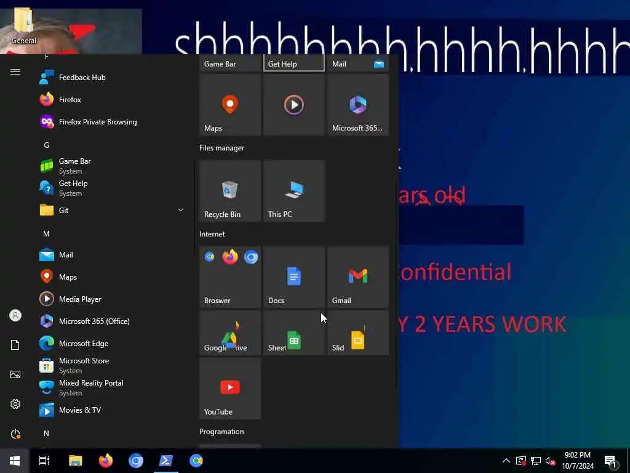Open Task View on the taskbar
The image size is (630, 473).
tap(44, 461)
